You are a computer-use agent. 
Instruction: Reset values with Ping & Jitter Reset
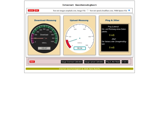(113, 62)
